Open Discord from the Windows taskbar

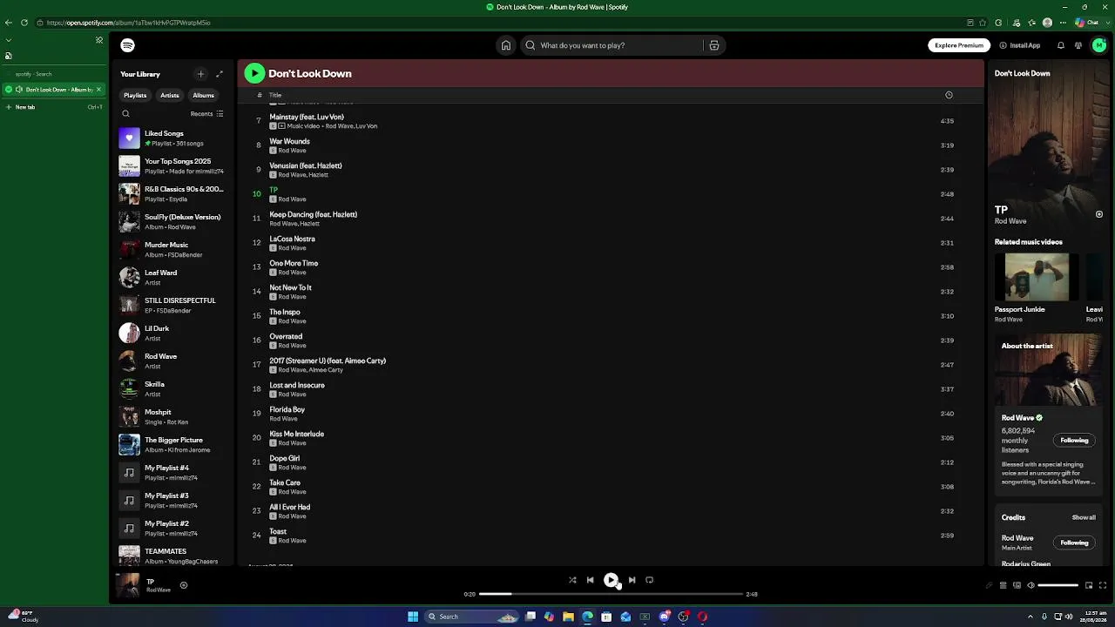tap(665, 617)
